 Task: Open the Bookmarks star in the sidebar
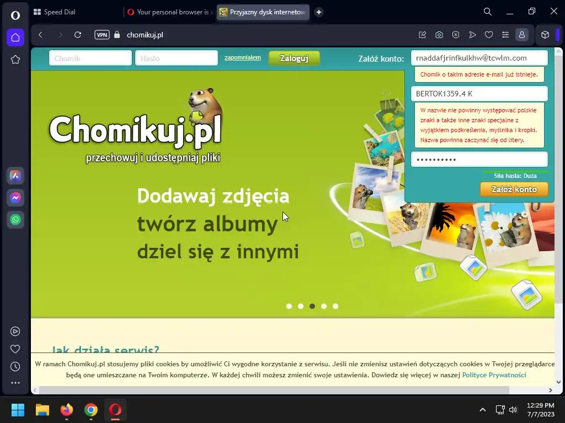pyautogui.click(x=15, y=59)
